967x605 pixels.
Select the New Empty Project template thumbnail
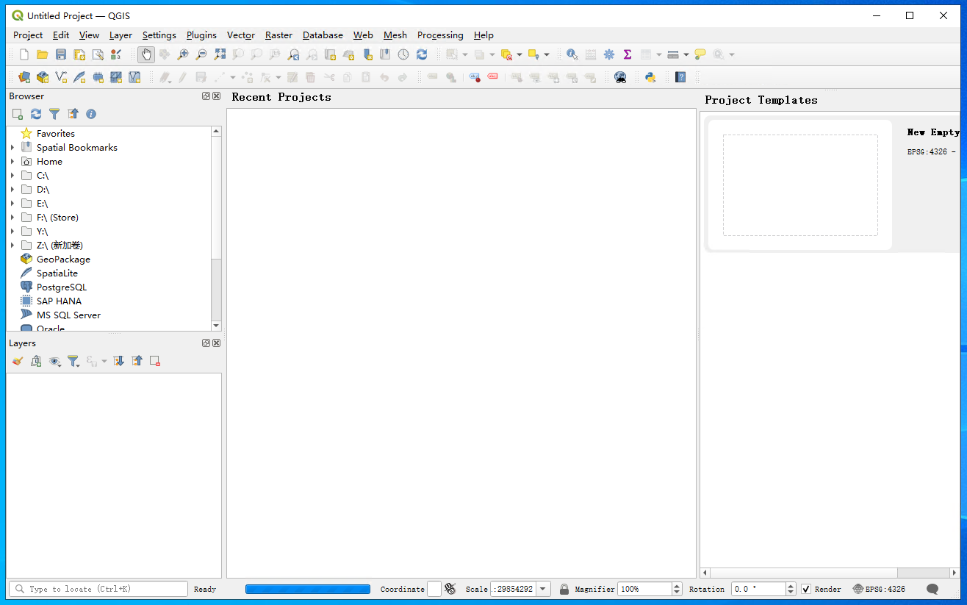[x=799, y=185]
